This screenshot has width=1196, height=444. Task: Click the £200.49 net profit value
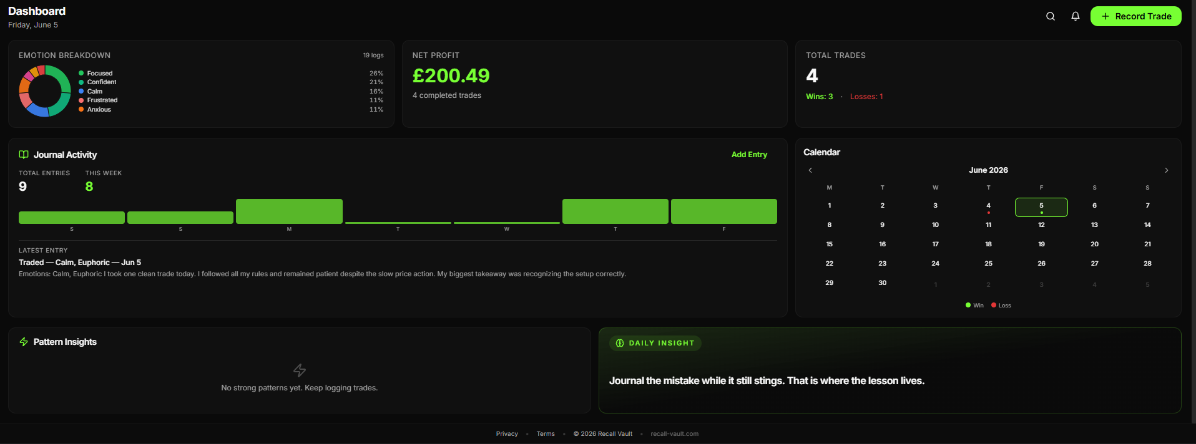coord(451,75)
